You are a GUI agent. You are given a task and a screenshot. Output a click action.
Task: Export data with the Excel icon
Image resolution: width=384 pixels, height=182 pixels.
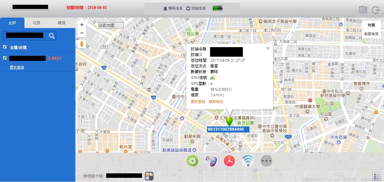point(363,10)
